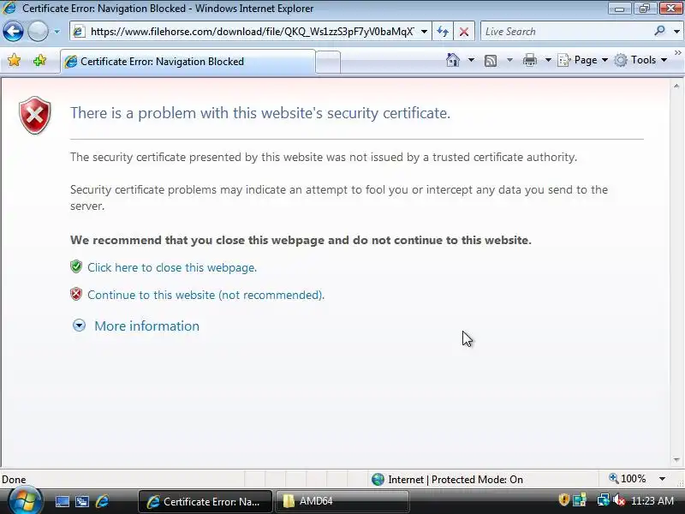Click into the Live Search box
This screenshot has width=685, height=514.
[566, 32]
